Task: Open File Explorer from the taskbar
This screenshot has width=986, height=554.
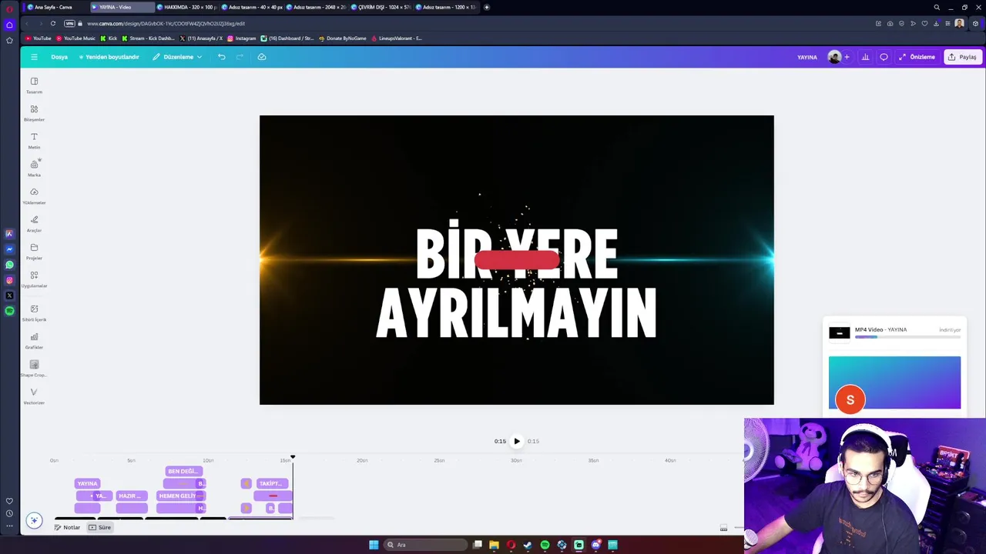Action: click(x=494, y=545)
